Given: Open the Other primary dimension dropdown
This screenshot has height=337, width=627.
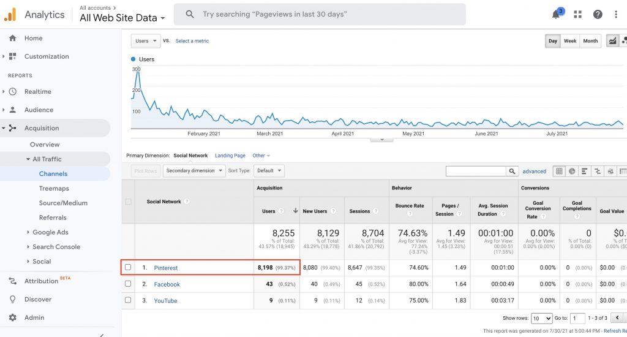Looking at the screenshot, I should [261, 156].
